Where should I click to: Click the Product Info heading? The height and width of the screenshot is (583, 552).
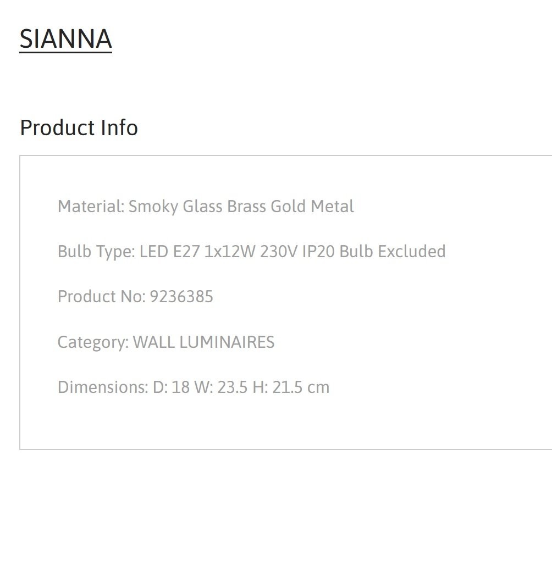(79, 127)
